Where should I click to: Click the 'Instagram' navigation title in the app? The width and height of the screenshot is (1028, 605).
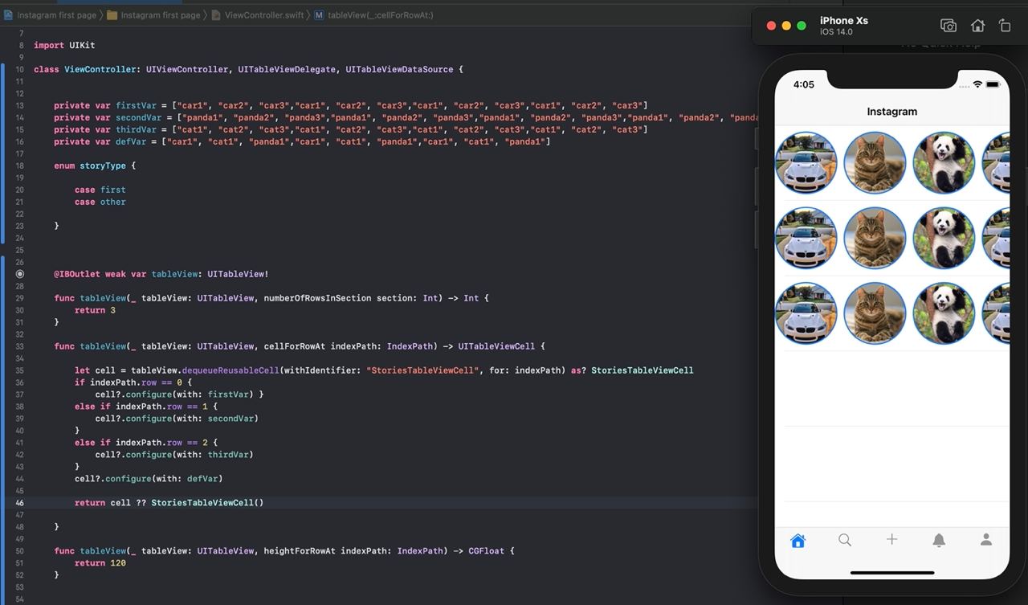point(891,112)
